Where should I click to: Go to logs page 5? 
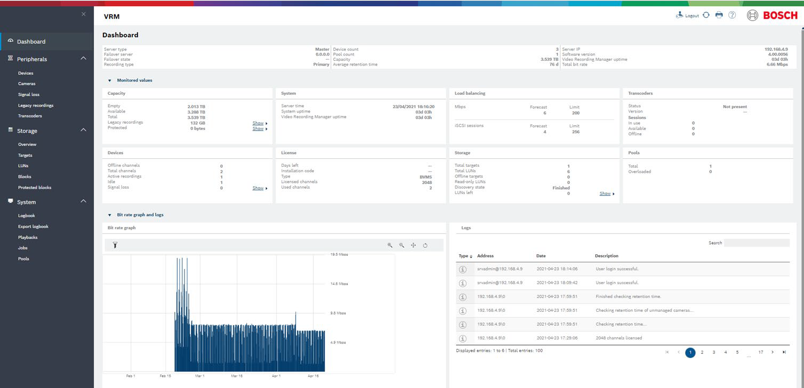(737, 352)
